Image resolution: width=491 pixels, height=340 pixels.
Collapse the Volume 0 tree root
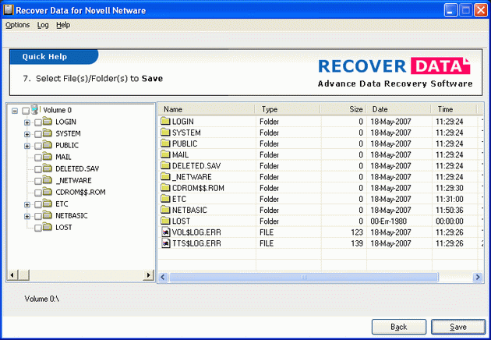point(16,111)
